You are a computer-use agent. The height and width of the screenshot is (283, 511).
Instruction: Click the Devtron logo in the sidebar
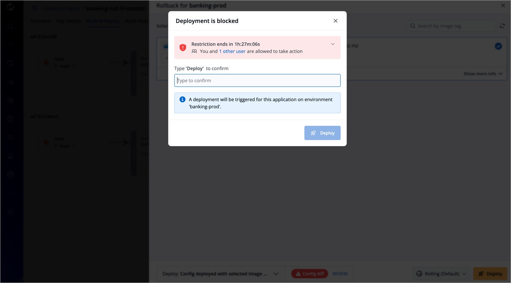[x=10, y=7]
